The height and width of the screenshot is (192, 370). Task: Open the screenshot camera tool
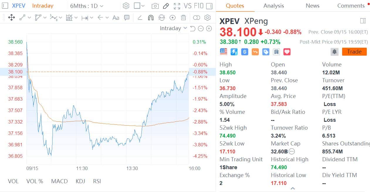(155, 6)
